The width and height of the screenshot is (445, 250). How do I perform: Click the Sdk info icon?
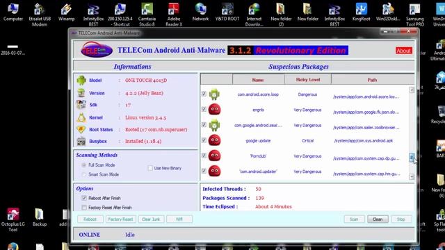pos(81,105)
